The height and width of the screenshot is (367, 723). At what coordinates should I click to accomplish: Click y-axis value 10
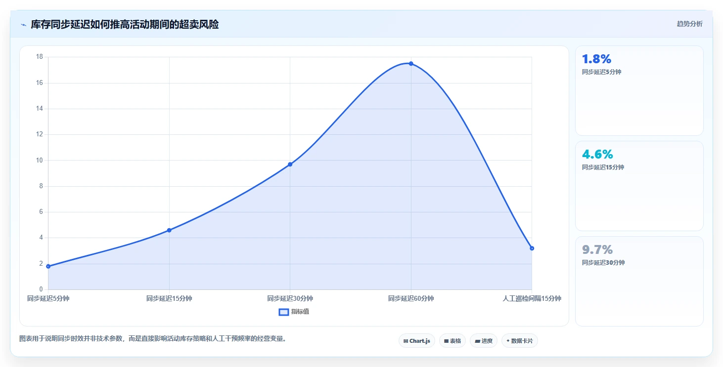tap(40, 160)
